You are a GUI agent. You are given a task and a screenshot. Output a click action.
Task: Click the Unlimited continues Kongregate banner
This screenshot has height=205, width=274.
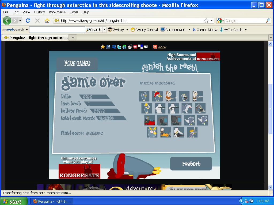tap(79, 168)
